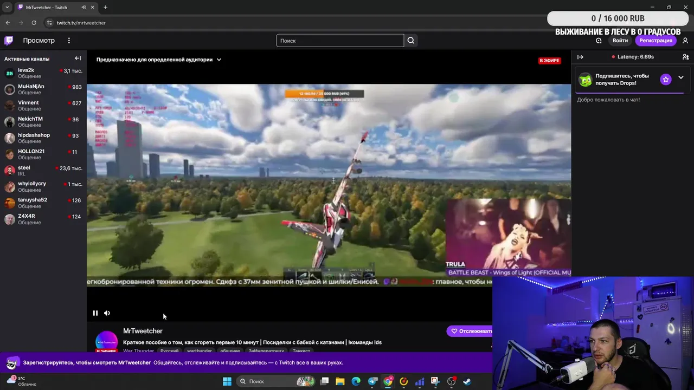Click the Windows taskbar search box
The width and height of the screenshot is (694, 390).
click(277, 381)
